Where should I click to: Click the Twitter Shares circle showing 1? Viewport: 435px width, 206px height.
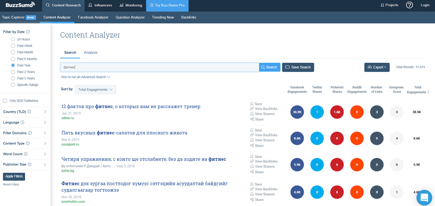pos(317,112)
